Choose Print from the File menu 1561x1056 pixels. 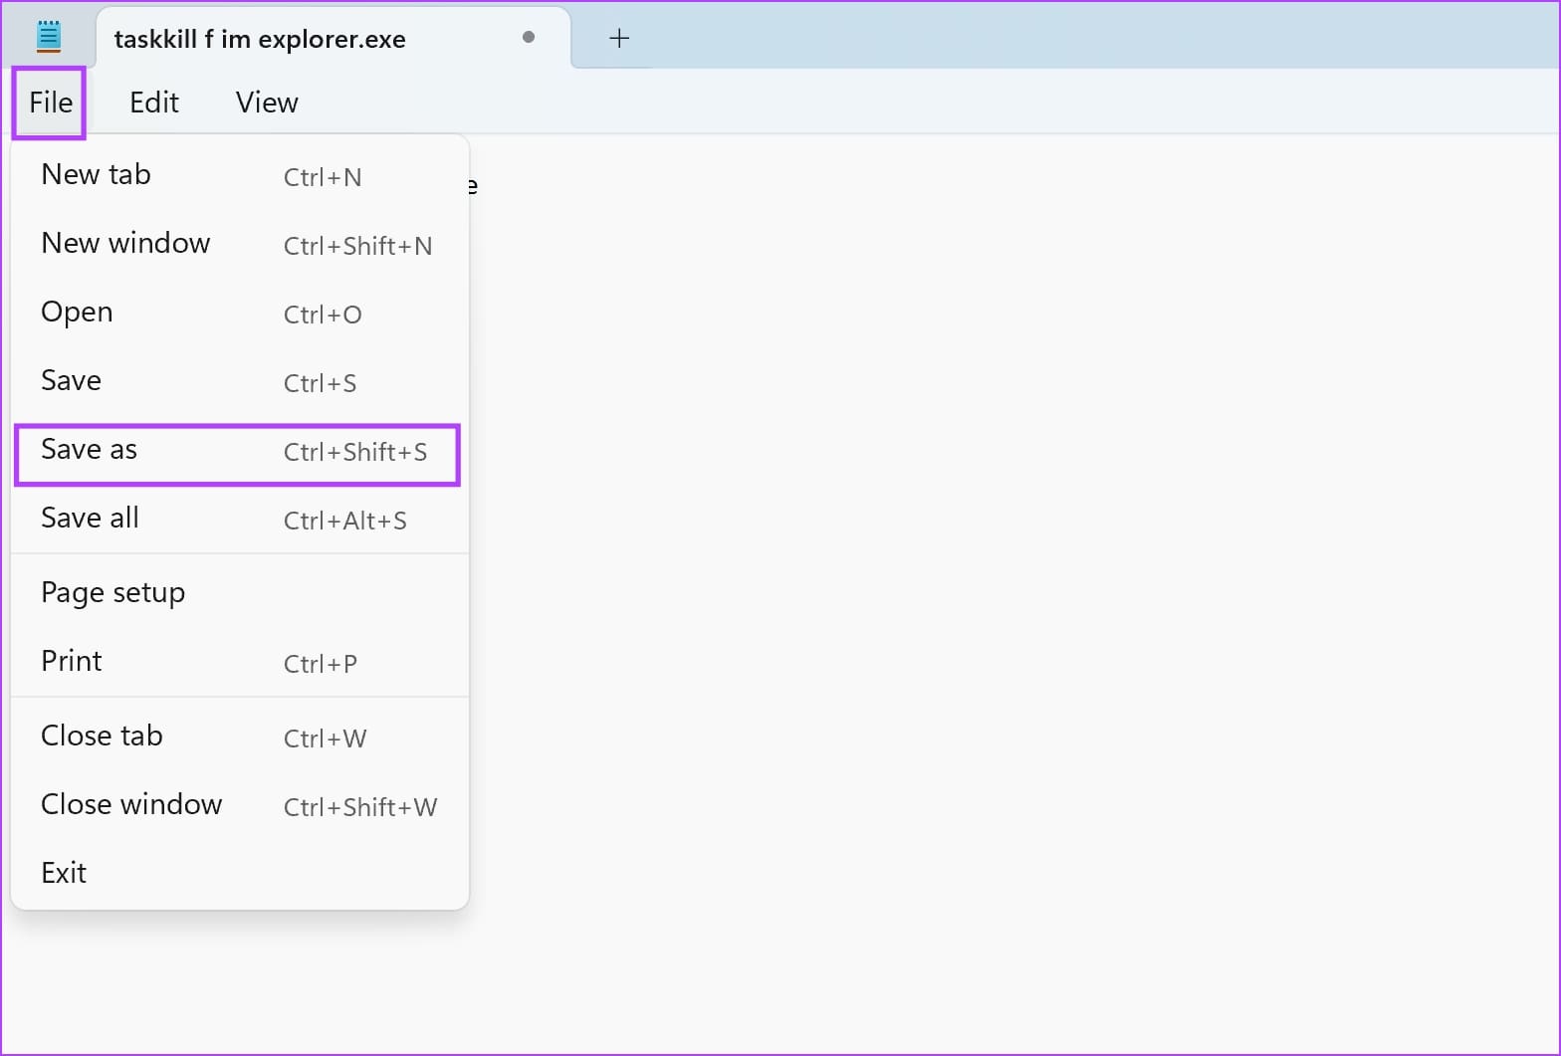(239, 662)
